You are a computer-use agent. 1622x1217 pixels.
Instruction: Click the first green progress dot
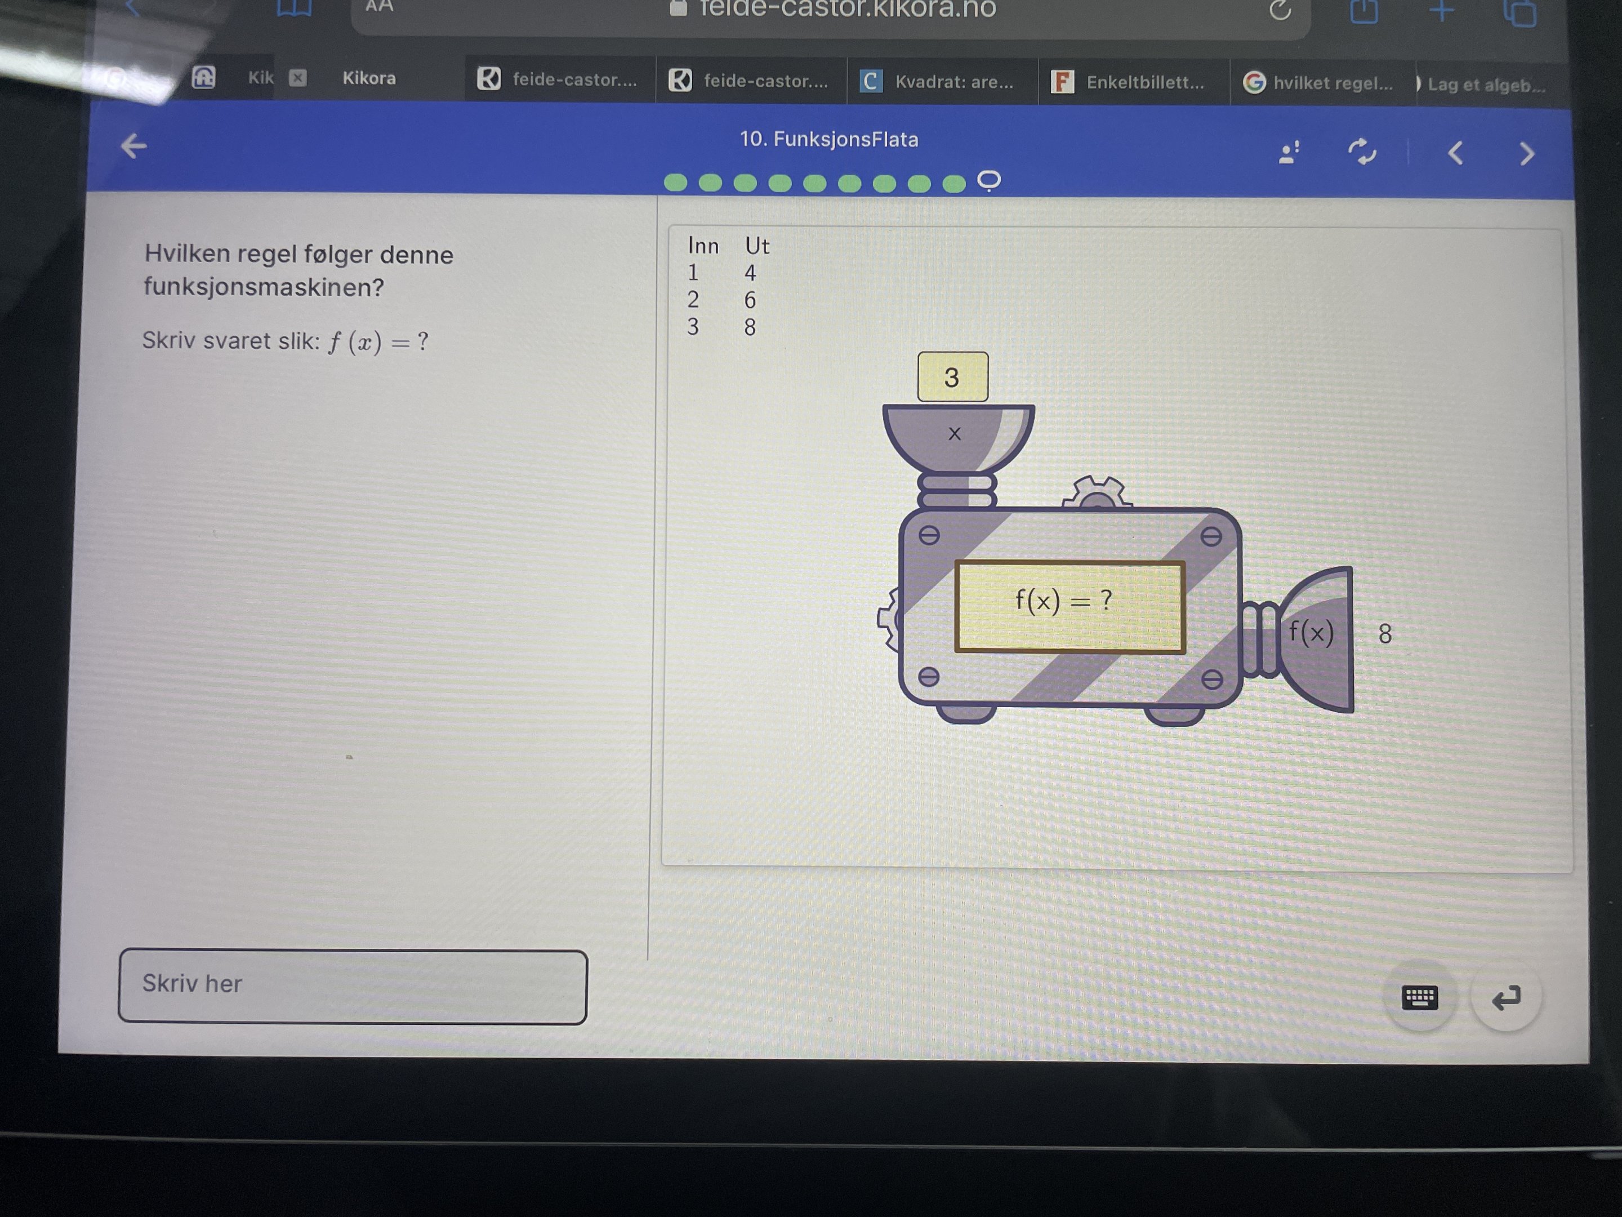pyautogui.click(x=675, y=182)
